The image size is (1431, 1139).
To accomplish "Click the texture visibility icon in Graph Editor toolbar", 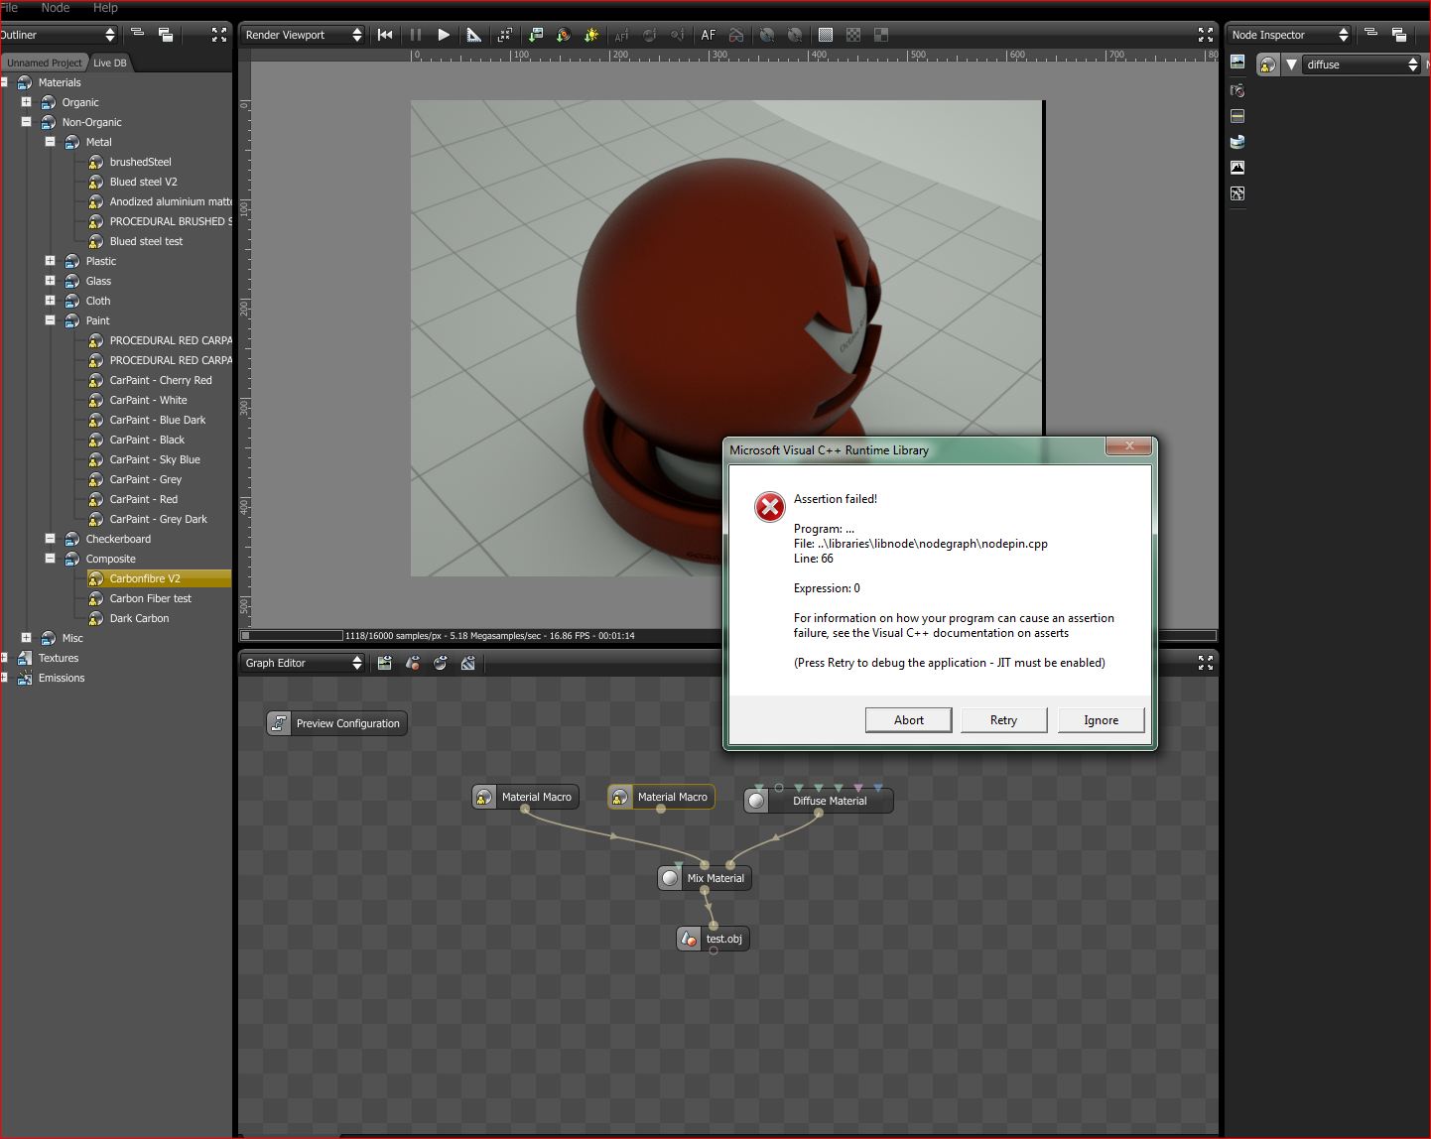I will 468,663.
